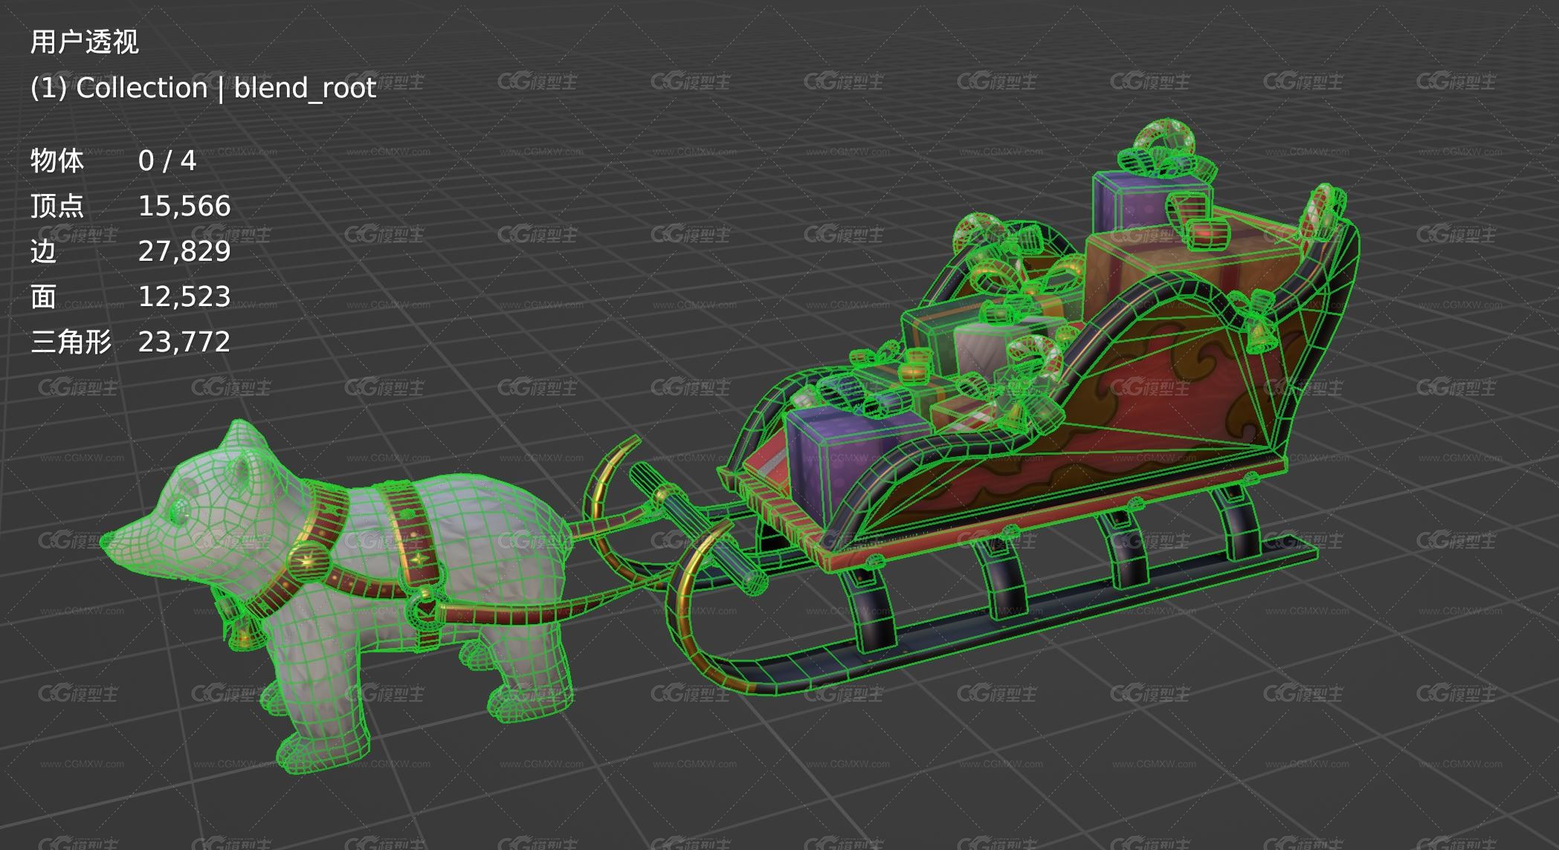This screenshot has width=1559, height=850.
Task: Click the 物体 statistics label
Action: pos(57,161)
